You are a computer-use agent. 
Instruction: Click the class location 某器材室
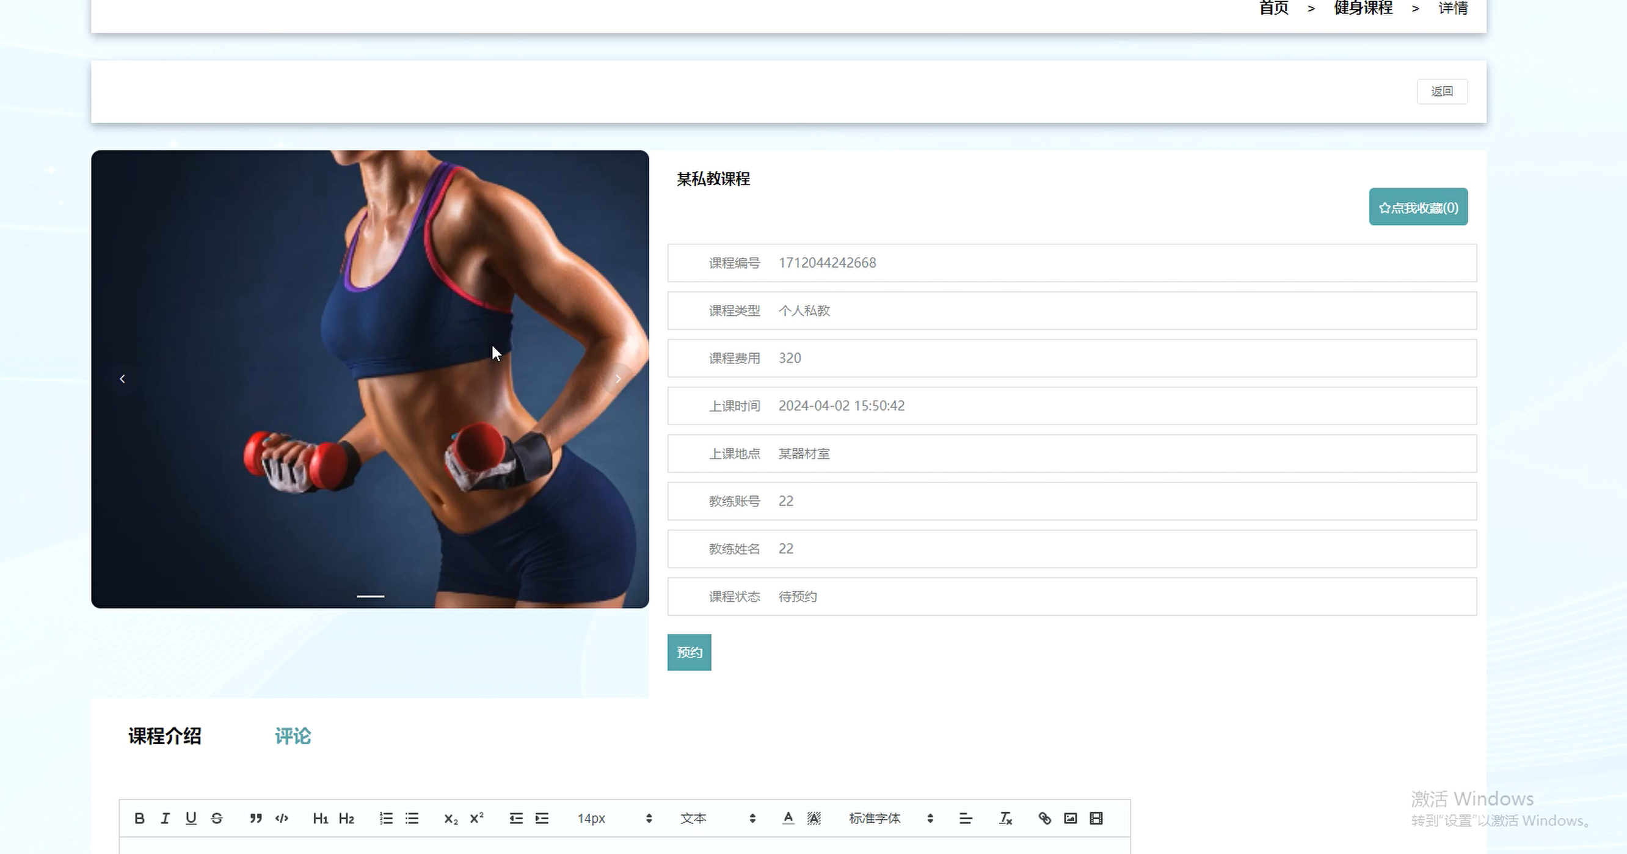point(804,453)
